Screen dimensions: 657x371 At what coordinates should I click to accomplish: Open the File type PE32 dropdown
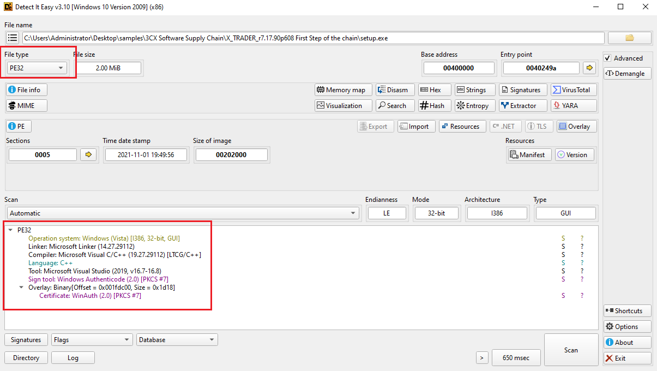point(37,68)
